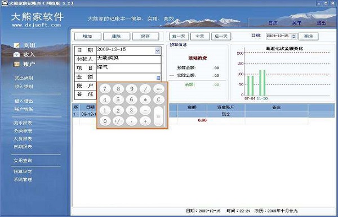Click the 最近七次金额变化 chart title

coord(284,48)
